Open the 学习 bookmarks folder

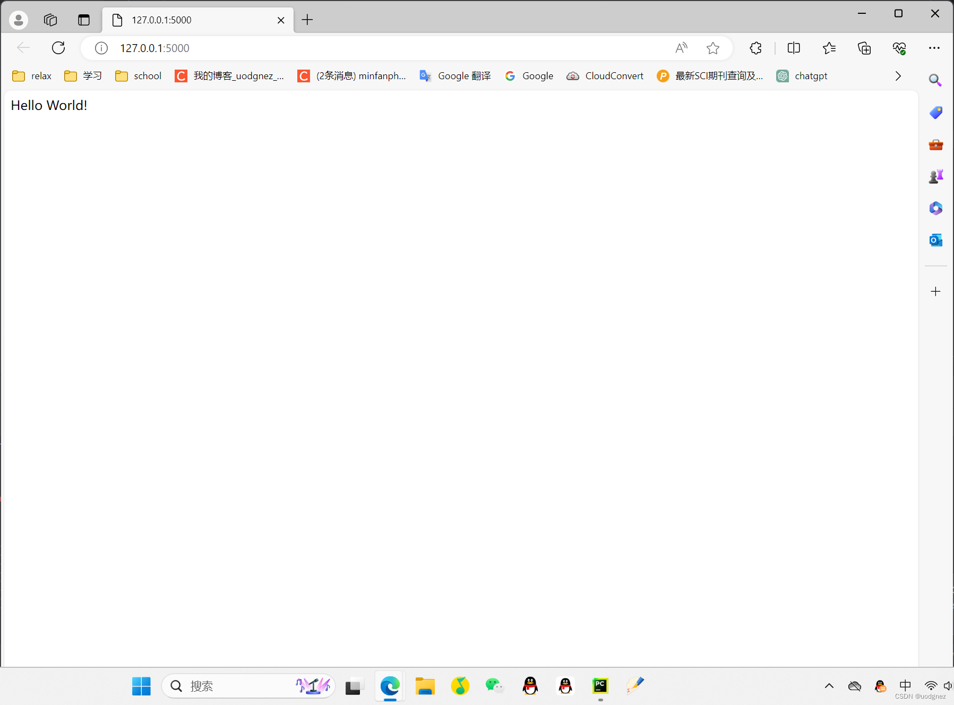pos(83,76)
